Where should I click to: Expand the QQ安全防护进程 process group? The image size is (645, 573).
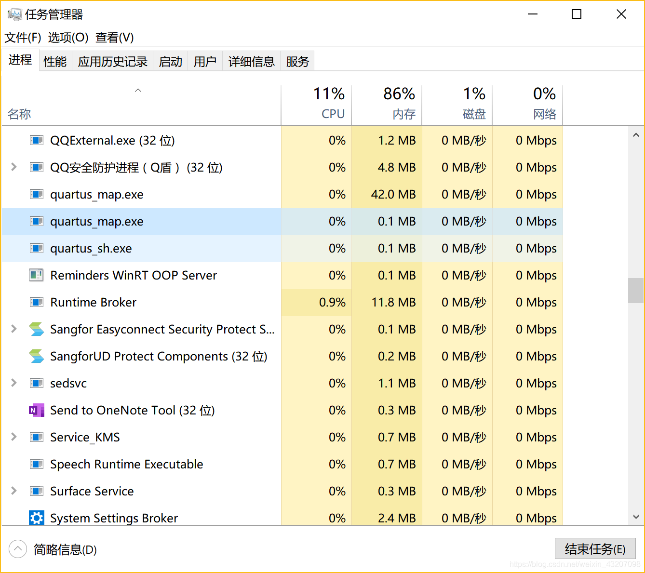[x=14, y=167]
